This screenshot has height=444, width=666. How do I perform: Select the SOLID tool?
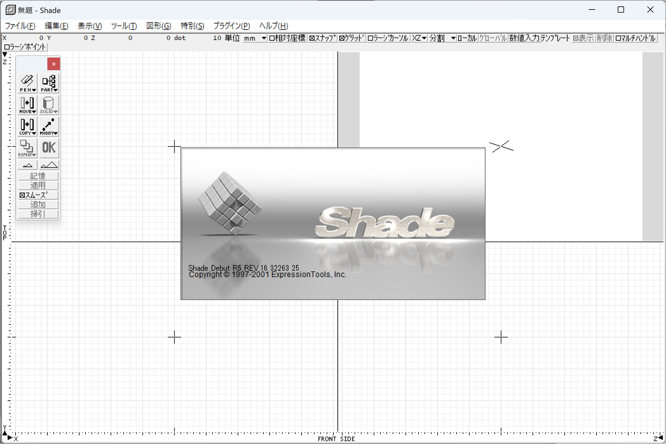[48, 104]
